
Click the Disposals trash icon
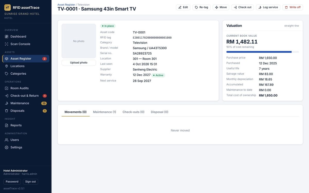point(7,111)
